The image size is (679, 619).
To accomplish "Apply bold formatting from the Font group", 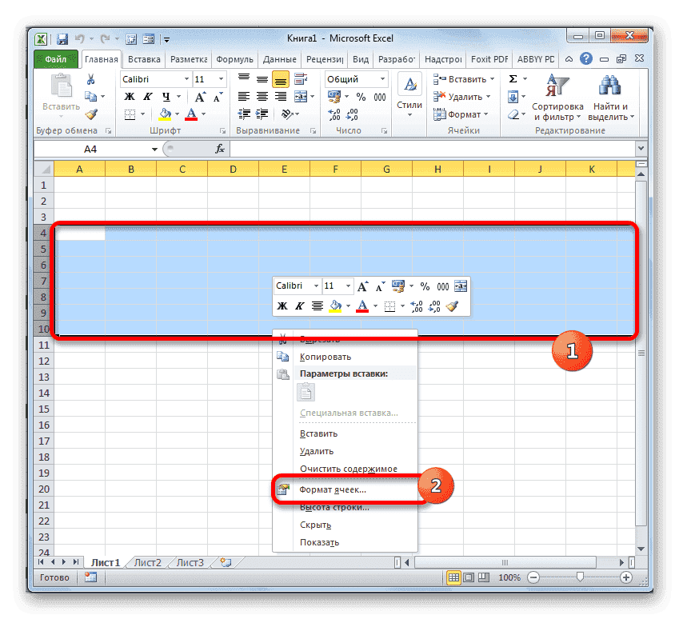I will point(130,95).
